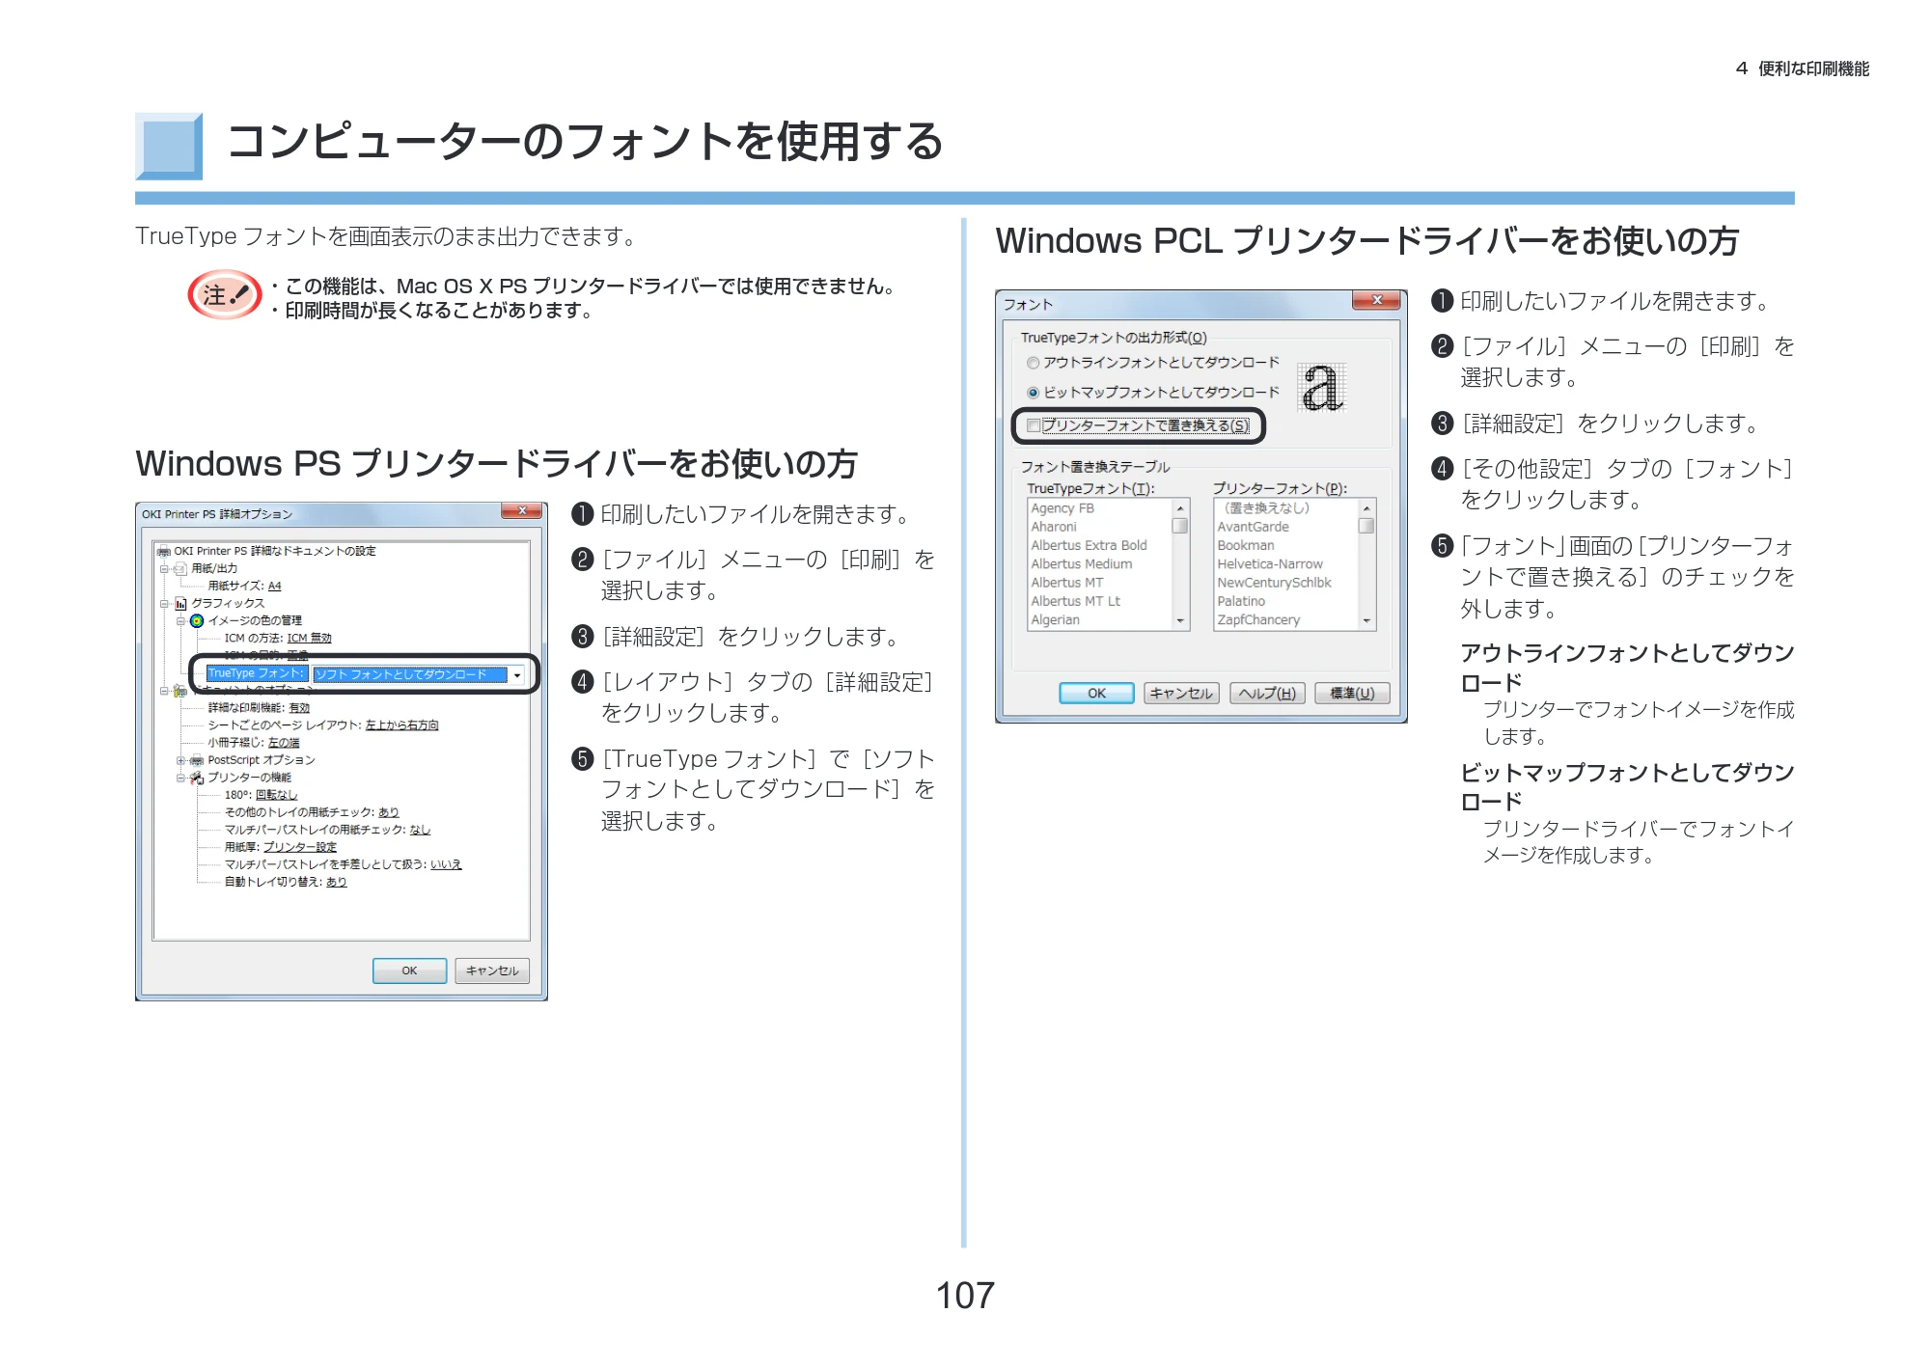Click the イメージの色の管理 color target icon
The image size is (1931, 1367).
pyautogui.click(x=197, y=621)
